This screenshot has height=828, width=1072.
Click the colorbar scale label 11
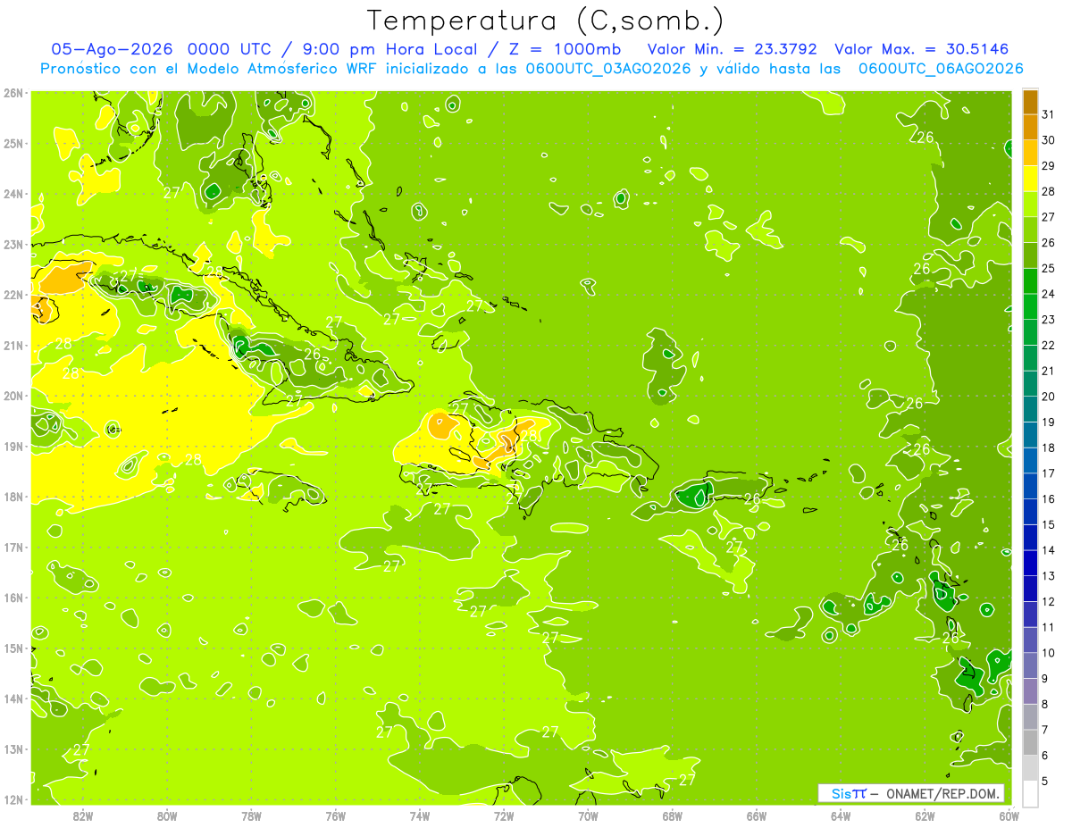(x=1048, y=627)
